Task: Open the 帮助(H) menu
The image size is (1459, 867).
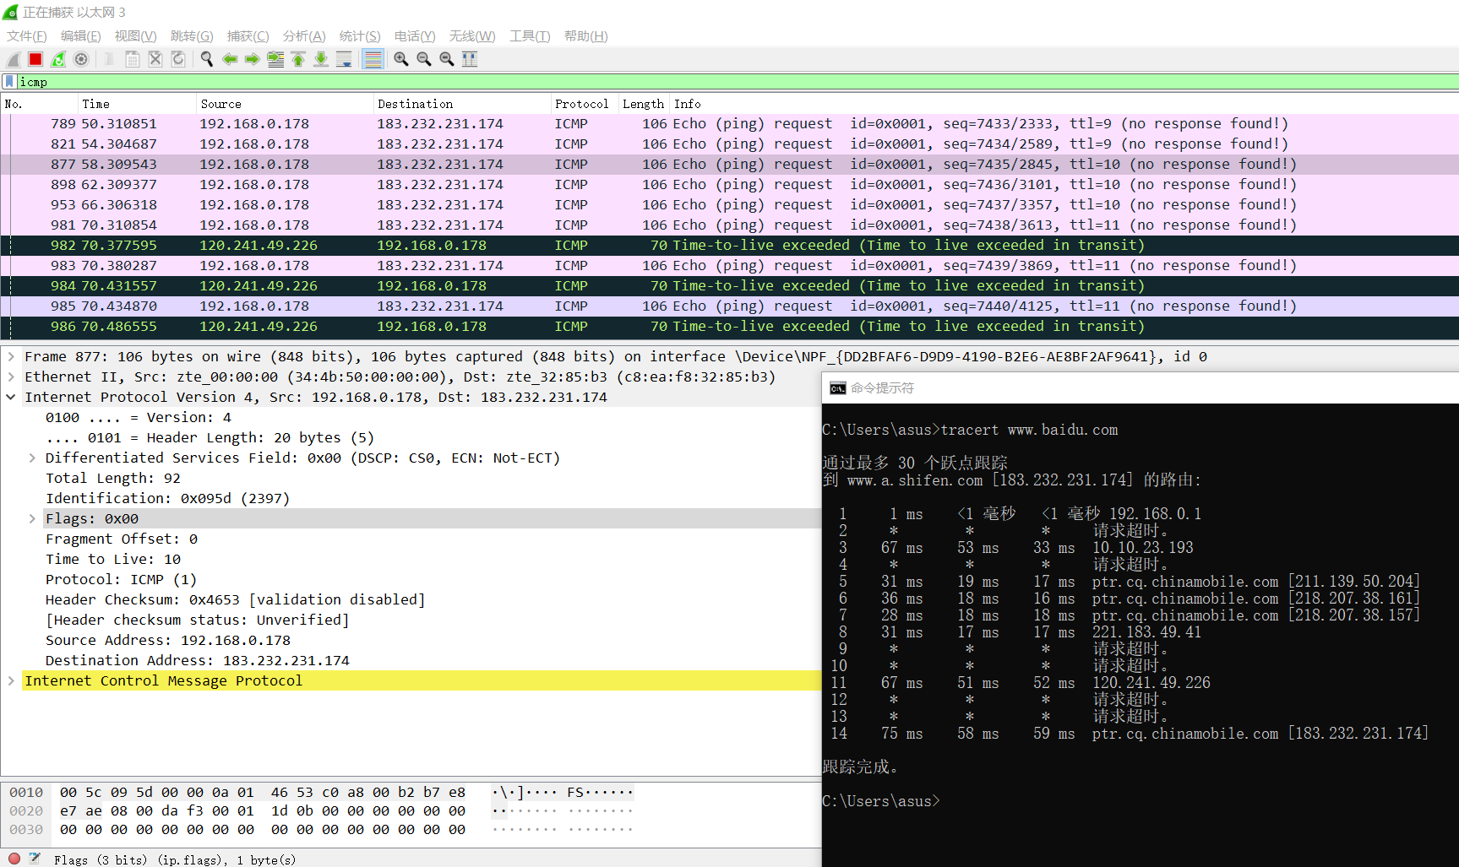Action: click(586, 36)
